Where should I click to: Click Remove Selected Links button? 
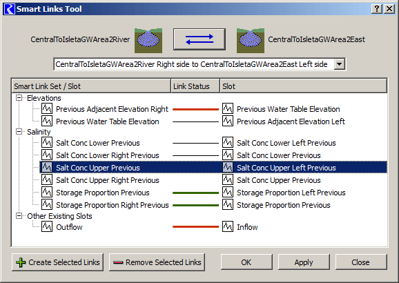coord(157,262)
